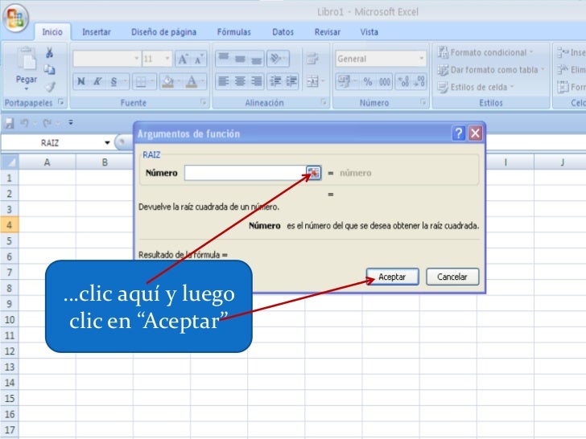Open Formato condicional menu
The height and width of the screenshot is (439, 586).
(x=485, y=52)
